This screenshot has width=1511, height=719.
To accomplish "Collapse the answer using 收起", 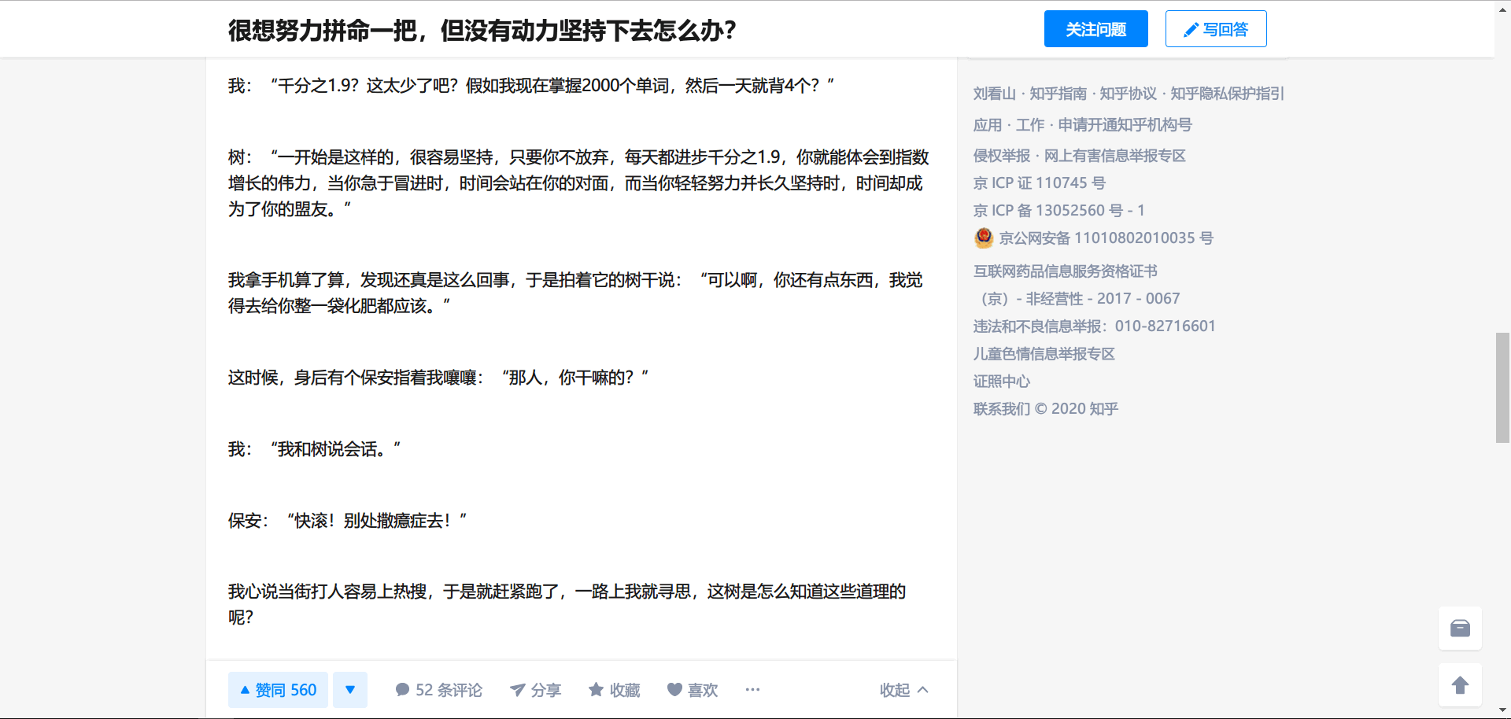I will click(x=903, y=690).
